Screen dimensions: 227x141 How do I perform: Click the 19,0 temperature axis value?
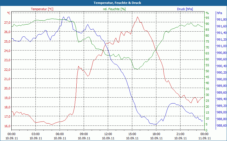coord(8,98)
